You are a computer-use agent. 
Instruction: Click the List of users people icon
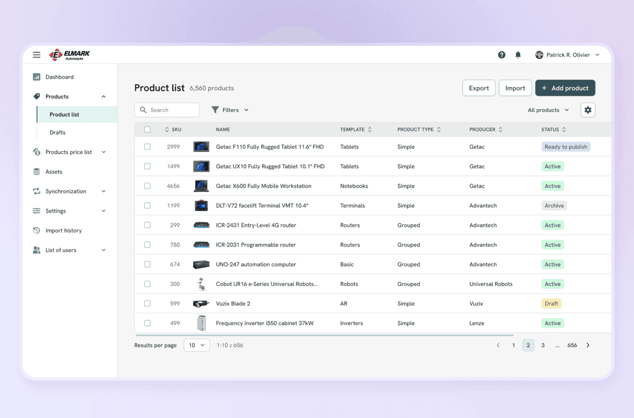(x=36, y=250)
